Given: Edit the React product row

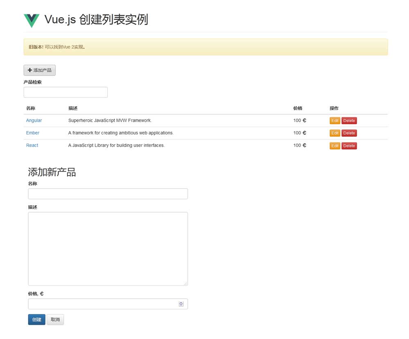Looking at the screenshot, I should [x=335, y=146].
